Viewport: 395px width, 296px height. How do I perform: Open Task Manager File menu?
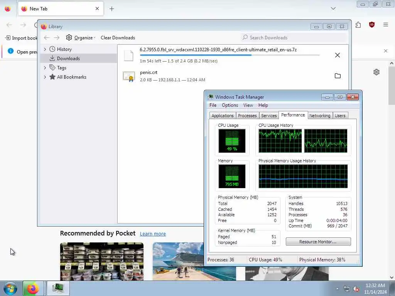pyautogui.click(x=213, y=105)
